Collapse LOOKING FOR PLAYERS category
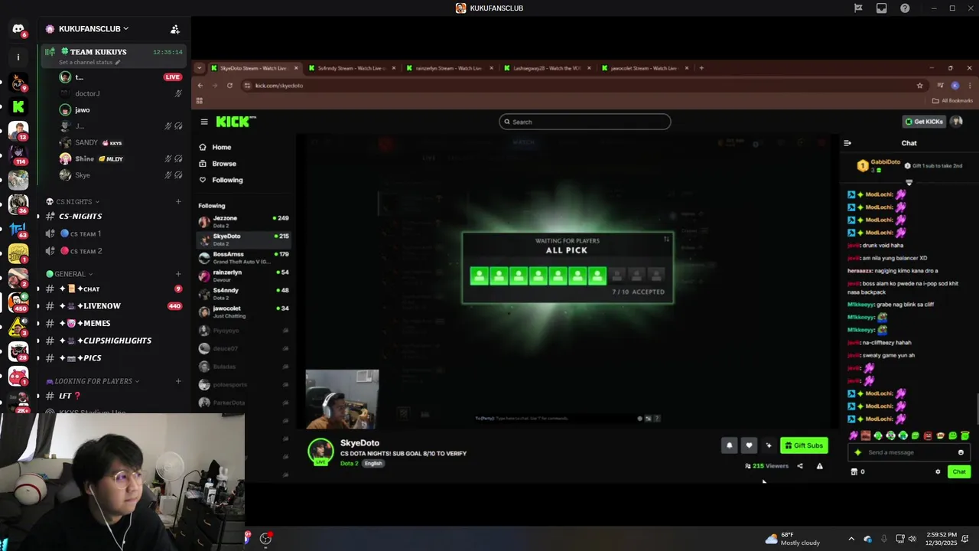Image resolution: width=979 pixels, height=551 pixels. (93, 381)
